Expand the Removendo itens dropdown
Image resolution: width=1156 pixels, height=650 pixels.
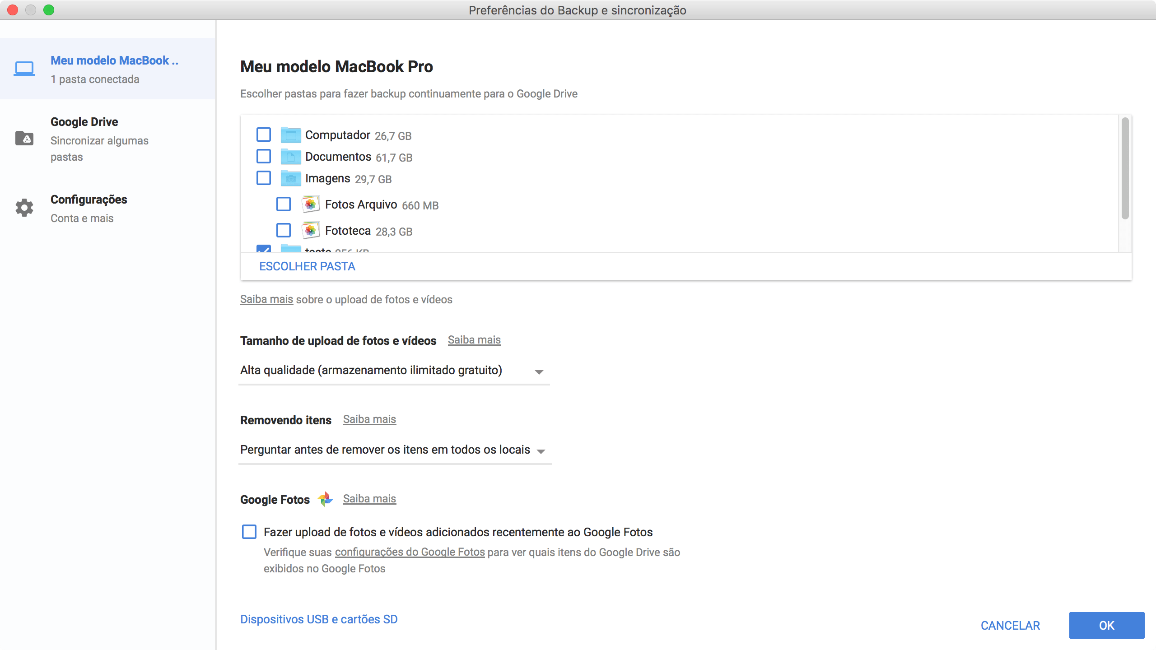coord(395,450)
